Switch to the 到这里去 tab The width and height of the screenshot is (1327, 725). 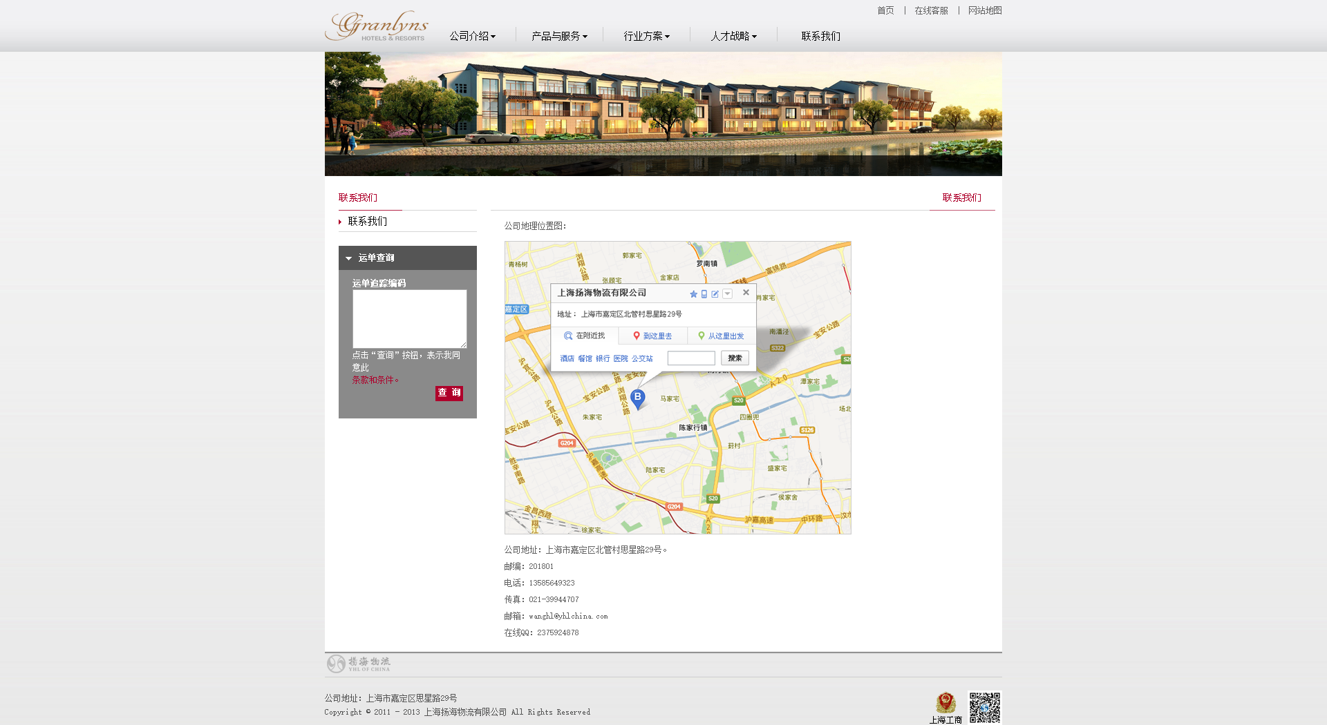[x=652, y=336]
